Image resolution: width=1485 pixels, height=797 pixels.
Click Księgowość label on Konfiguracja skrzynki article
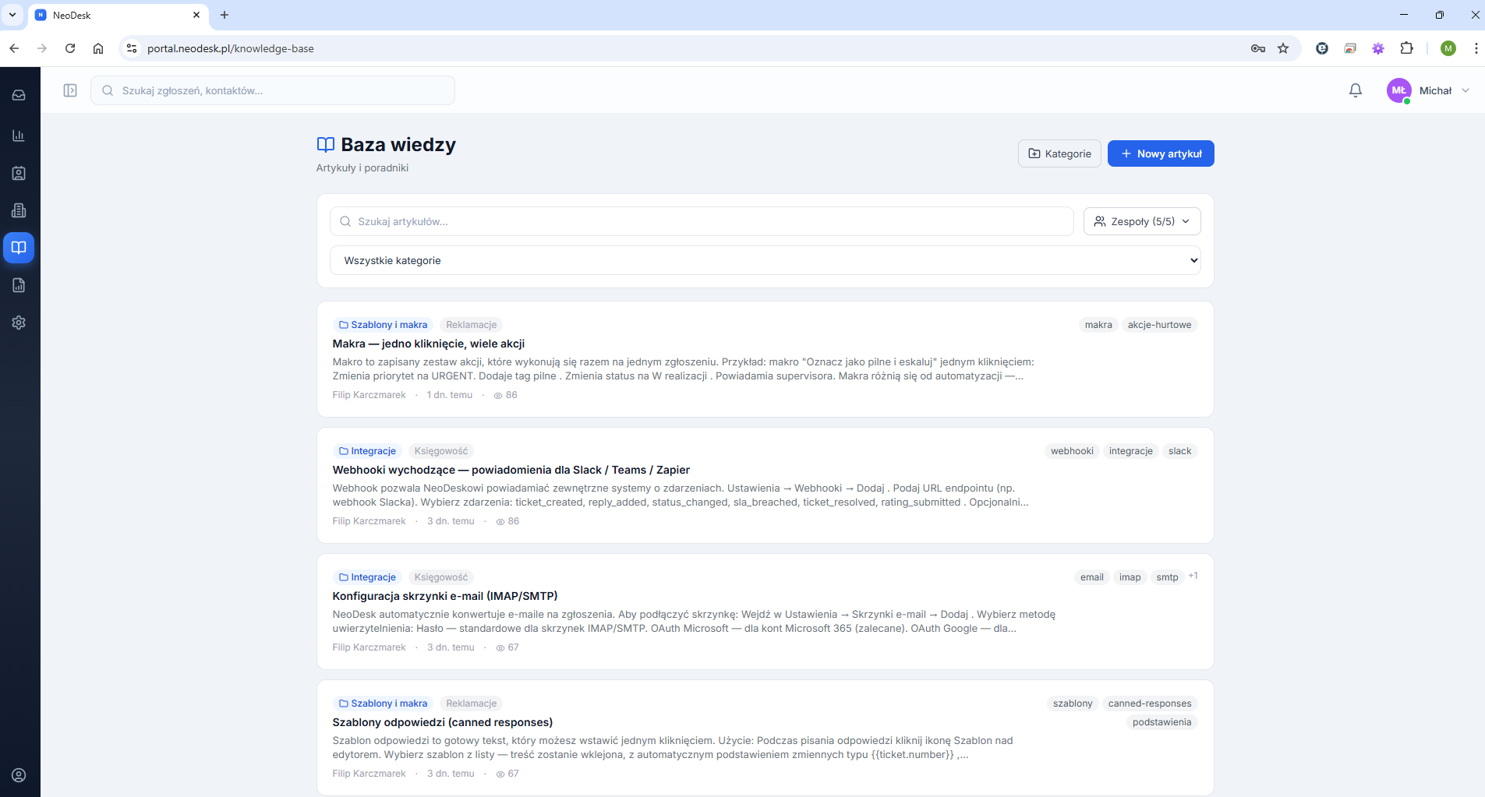tap(441, 577)
